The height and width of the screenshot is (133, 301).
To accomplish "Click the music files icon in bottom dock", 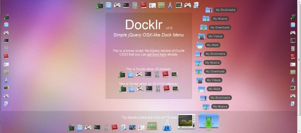I will [x=123, y=128].
